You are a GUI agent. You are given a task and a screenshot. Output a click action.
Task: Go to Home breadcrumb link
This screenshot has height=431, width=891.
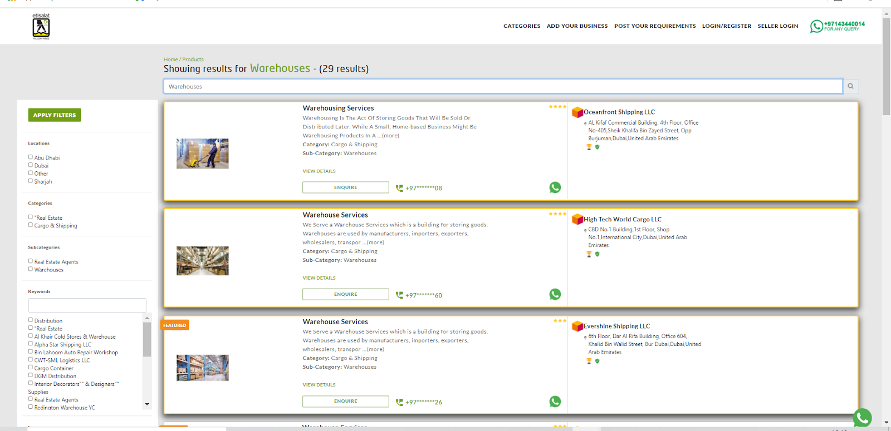(170, 60)
